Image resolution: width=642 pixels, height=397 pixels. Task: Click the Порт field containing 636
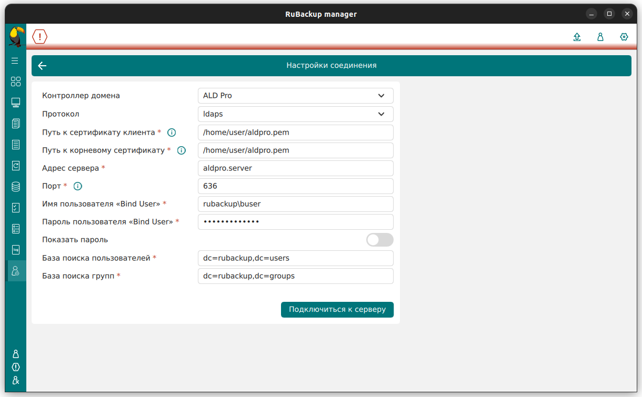tap(295, 186)
